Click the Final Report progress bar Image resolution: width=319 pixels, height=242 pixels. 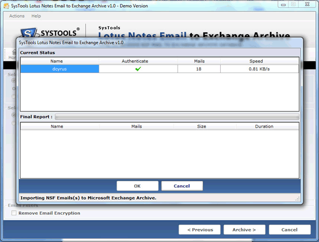(x=177, y=117)
